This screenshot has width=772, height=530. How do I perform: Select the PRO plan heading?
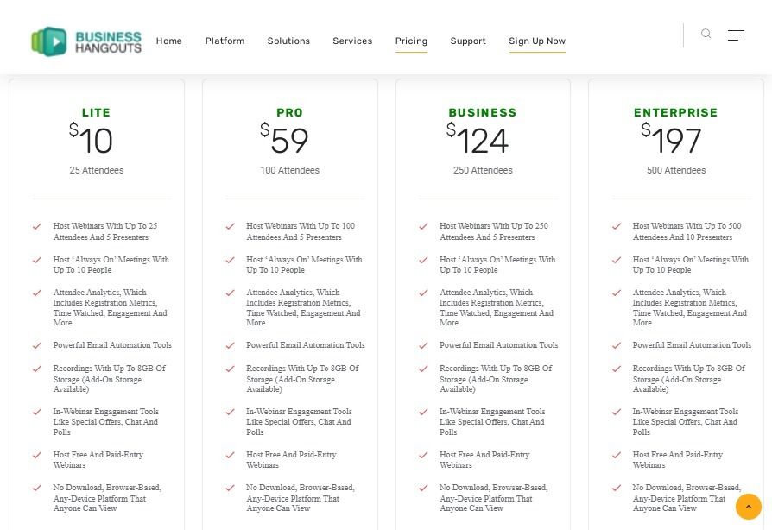point(289,113)
